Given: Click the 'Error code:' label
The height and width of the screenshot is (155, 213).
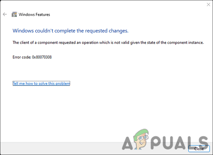Looking at the screenshot, I should tap(22, 57).
